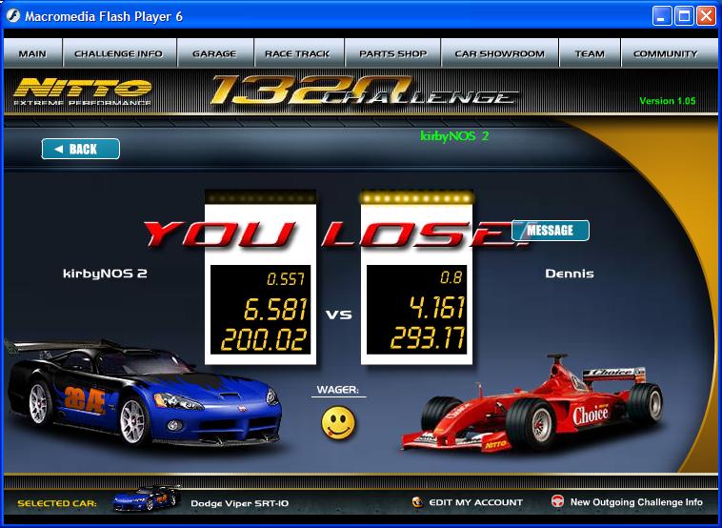
Task: Click the BACK button
Action: (x=81, y=149)
